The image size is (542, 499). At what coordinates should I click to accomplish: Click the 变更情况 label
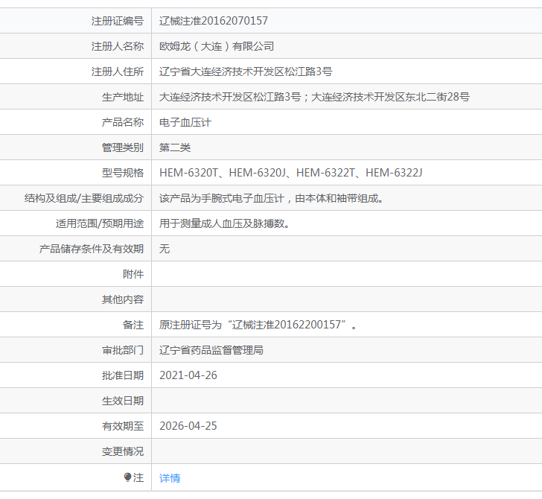click(x=123, y=451)
